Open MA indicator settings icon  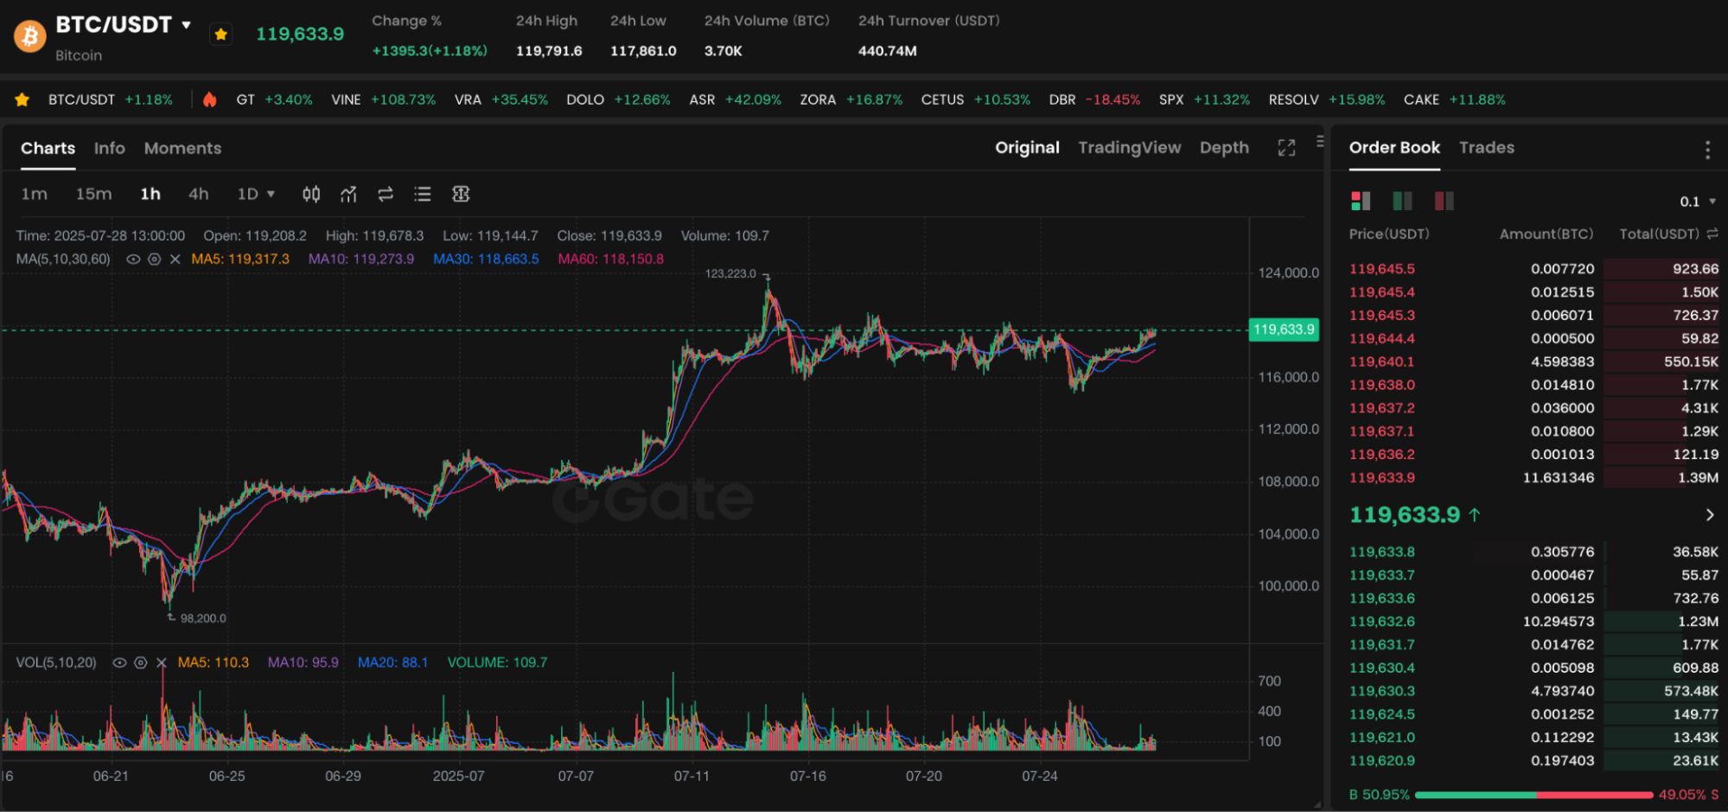tap(155, 259)
